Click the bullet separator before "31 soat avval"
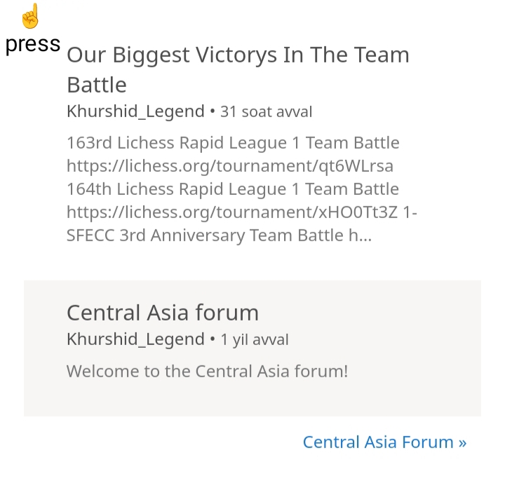 point(212,111)
